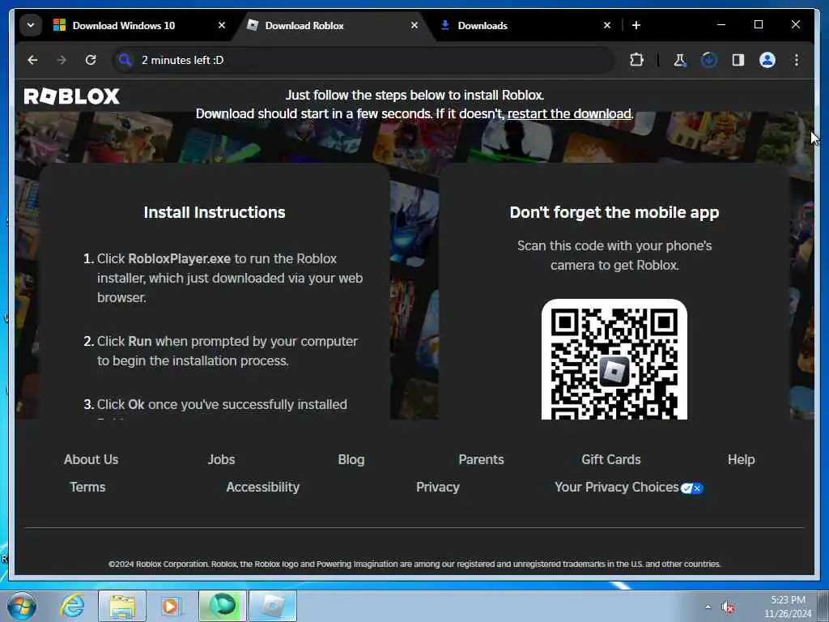Open the Help footer link

[x=742, y=460]
